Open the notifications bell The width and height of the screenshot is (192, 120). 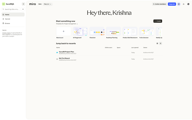[183, 4]
